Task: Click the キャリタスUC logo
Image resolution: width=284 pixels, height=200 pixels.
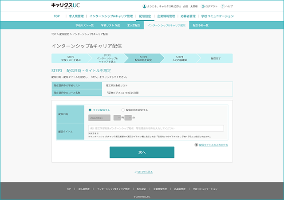Action: [66, 6]
